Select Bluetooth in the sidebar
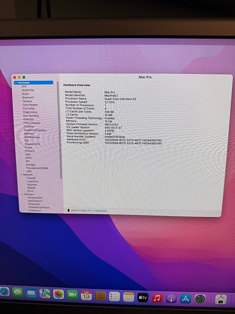The width and height of the screenshot is (235, 314). point(28,97)
